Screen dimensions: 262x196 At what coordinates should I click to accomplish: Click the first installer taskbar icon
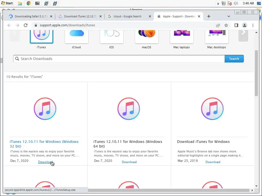(x=46, y=3)
